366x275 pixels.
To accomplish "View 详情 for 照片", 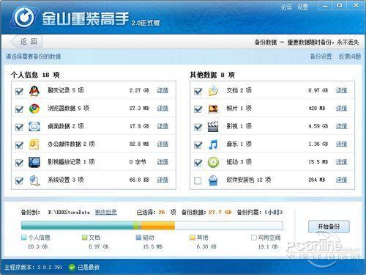I will point(341,109).
